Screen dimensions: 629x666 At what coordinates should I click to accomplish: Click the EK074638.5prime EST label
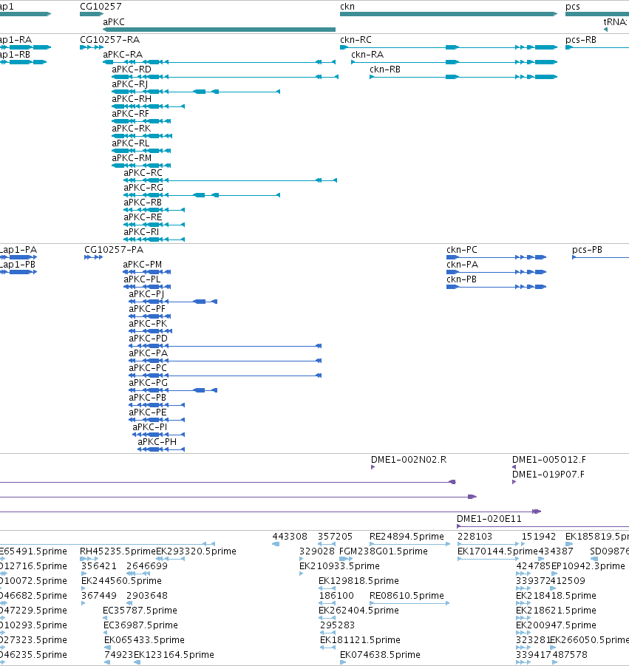[x=380, y=654]
